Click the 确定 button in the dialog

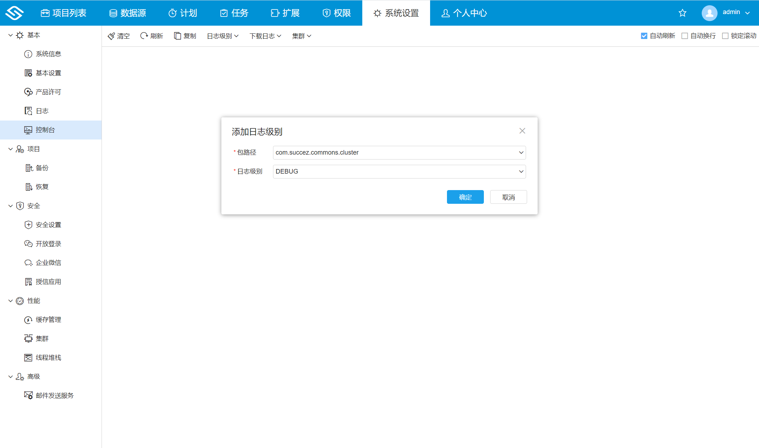[x=465, y=197]
